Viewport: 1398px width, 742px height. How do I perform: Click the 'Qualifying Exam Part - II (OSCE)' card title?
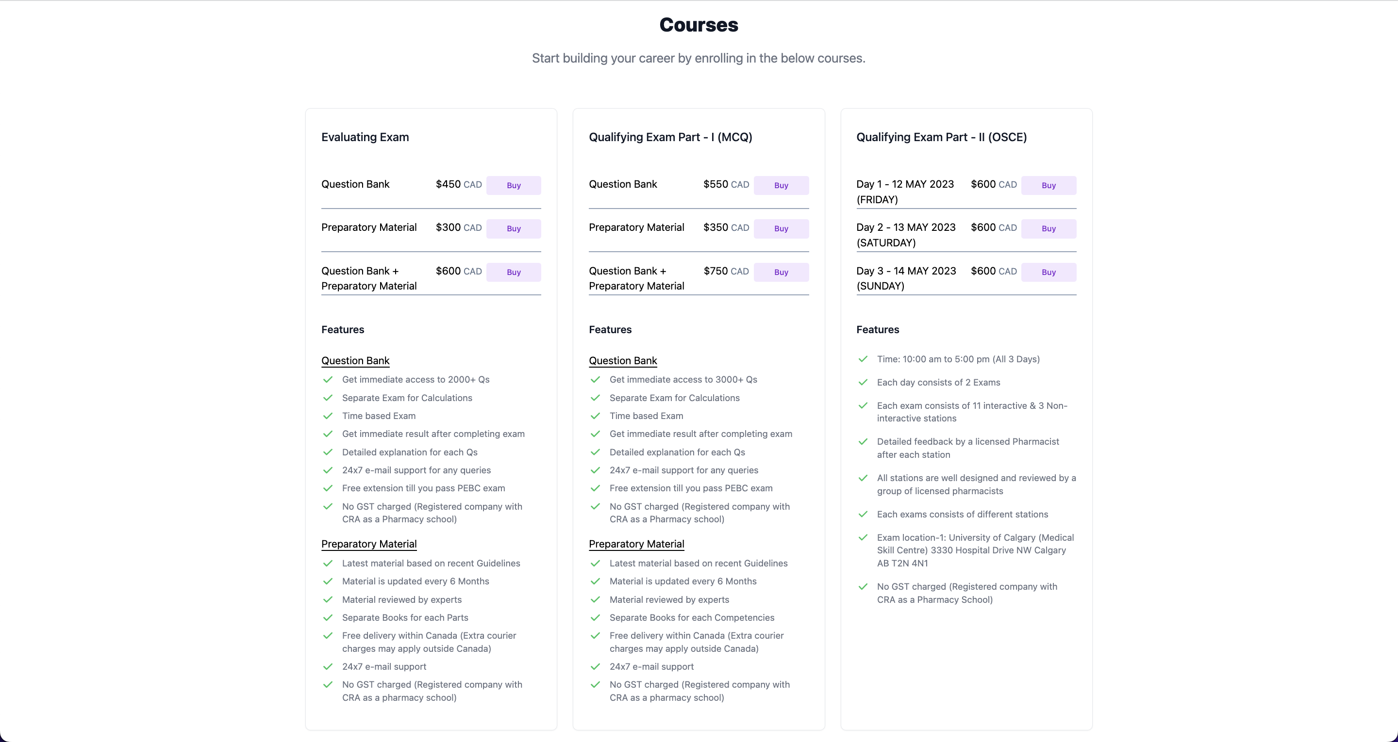pyautogui.click(x=942, y=137)
